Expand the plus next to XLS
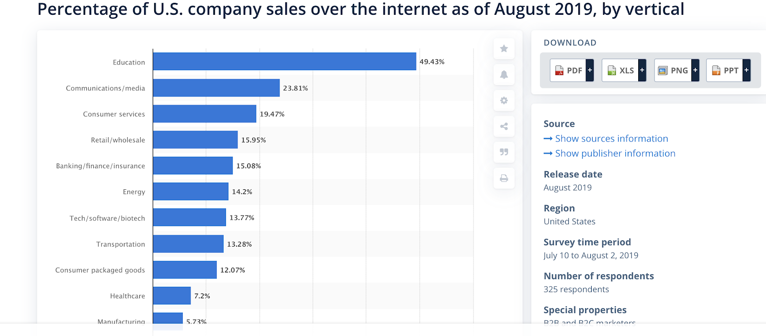Image resolution: width=766 pixels, height=336 pixels. tap(642, 70)
